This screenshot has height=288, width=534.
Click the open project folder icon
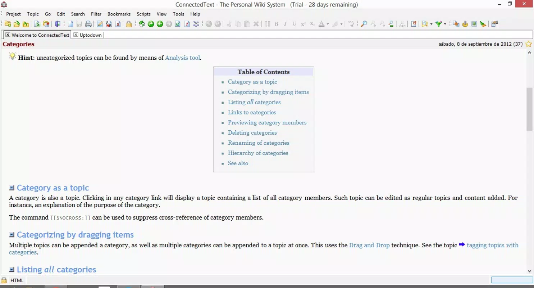pos(17,24)
